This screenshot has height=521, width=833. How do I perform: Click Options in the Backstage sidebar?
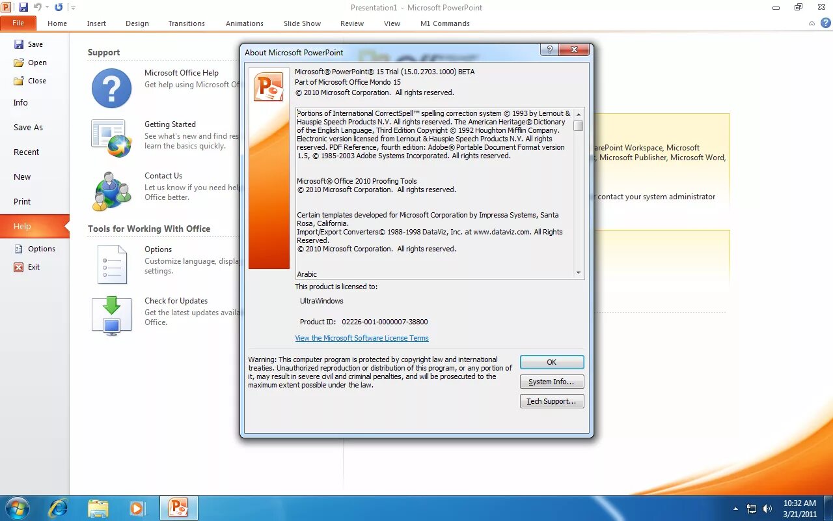pos(34,249)
